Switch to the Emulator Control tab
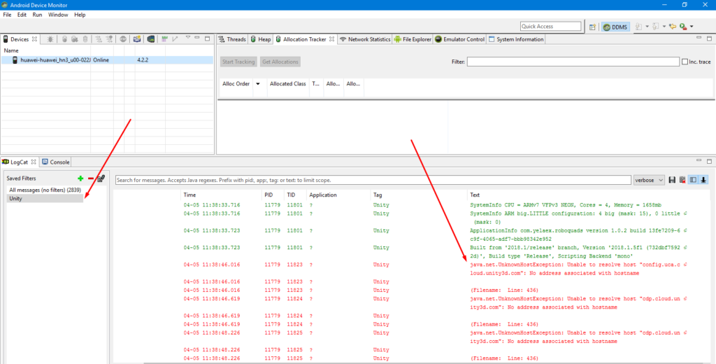This screenshot has width=716, height=364. tap(459, 39)
